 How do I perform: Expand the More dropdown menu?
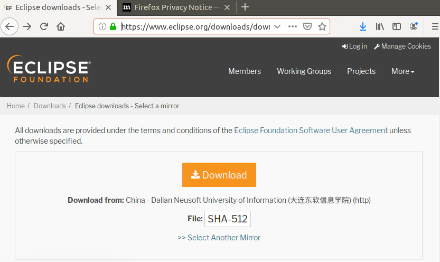coord(403,71)
